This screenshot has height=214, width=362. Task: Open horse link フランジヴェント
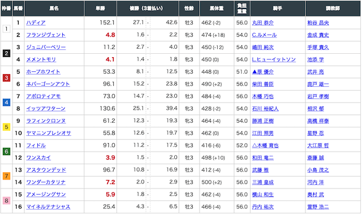46,35
